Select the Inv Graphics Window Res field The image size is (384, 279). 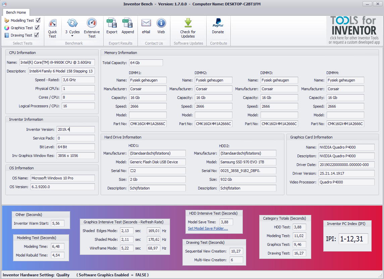coord(76,156)
